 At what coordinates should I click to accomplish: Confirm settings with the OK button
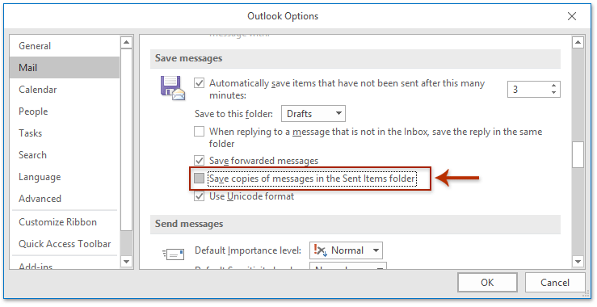point(487,283)
